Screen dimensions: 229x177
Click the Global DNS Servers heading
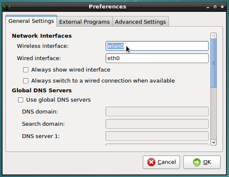click(x=42, y=90)
